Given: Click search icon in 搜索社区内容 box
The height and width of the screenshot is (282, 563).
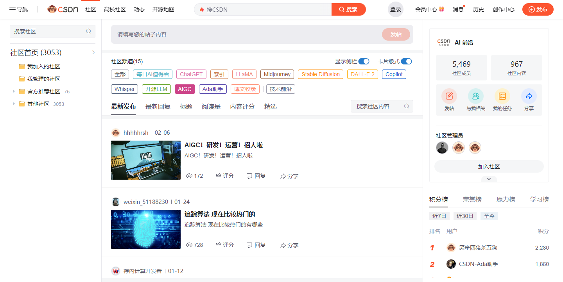Looking at the screenshot, I should (407, 106).
